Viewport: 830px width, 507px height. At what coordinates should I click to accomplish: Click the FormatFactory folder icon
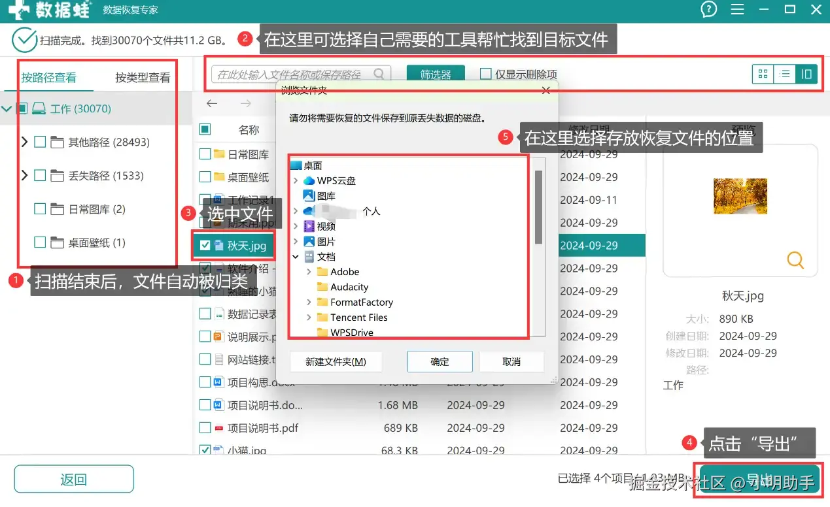[322, 302]
